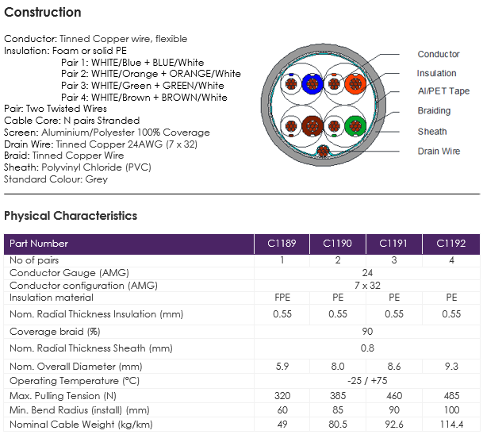
Task: Click 'Pair 1: WHITE/Blue + BLUE/White'
Action: click(x=132, y=63)
